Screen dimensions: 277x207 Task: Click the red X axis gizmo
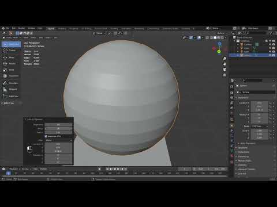(214, 48)
